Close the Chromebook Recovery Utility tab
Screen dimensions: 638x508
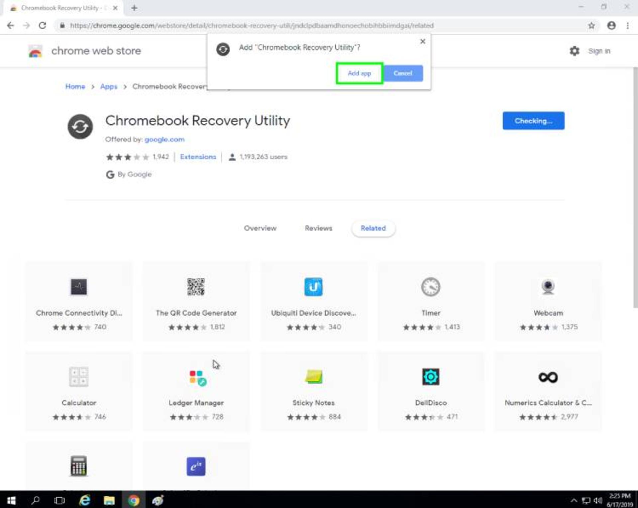pyautogui.click(x=115, y=8)
